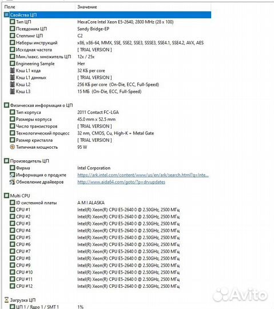The height and width of the screenshot is (309, 274).
Task: Select the CPU #7 row
Action: (x=95, y=251)
